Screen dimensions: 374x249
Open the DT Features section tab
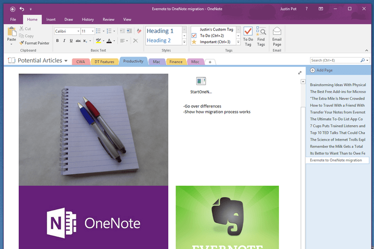(x=104, y=62)
